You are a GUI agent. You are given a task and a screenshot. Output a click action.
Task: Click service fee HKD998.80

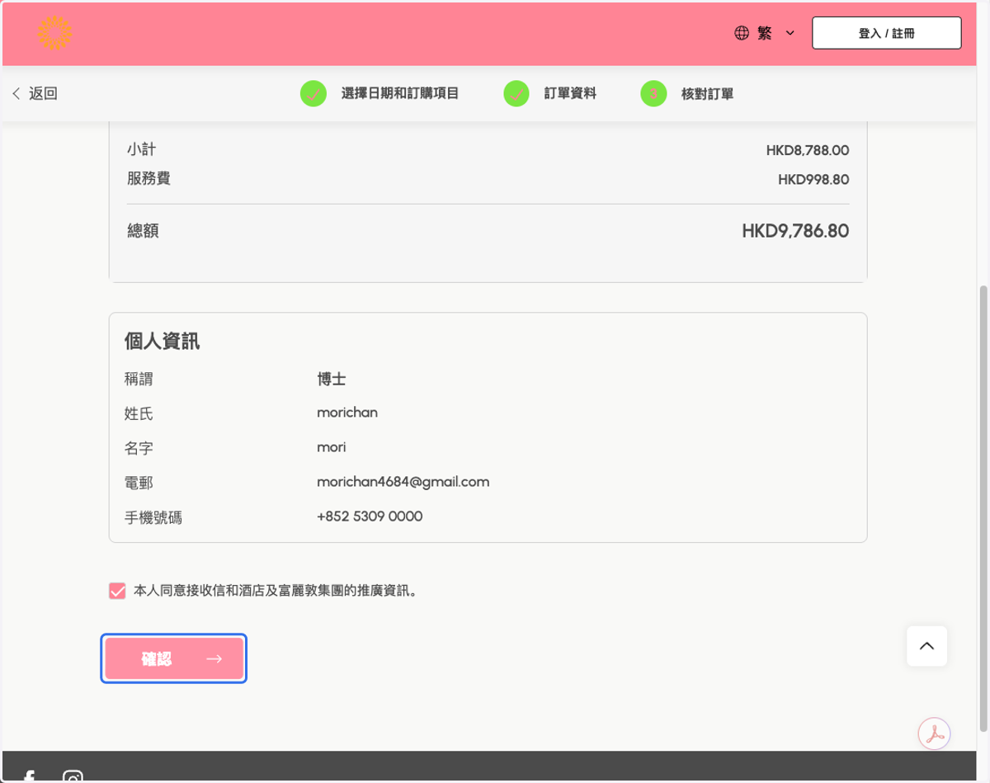813,179
